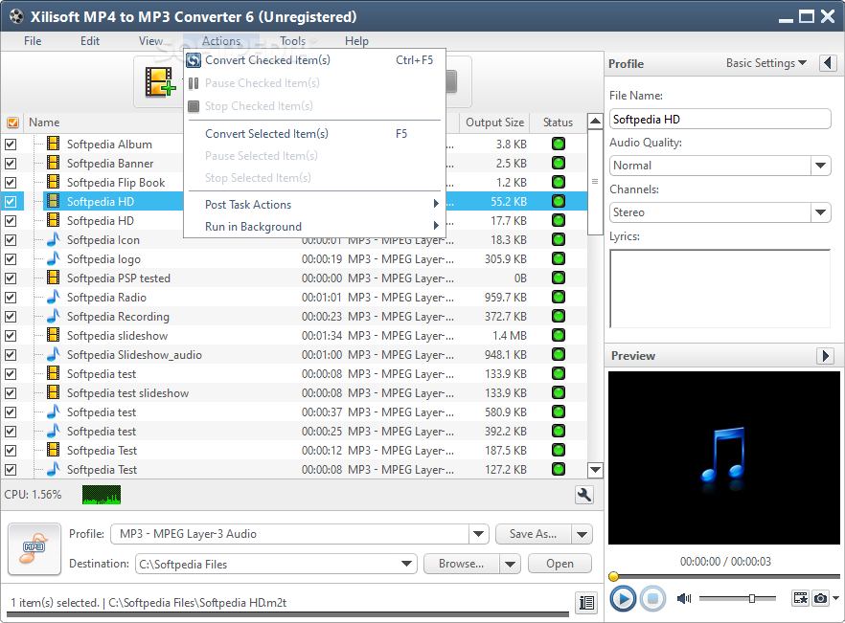Choose Convert Selected Item(s) from menu

pyautogui.click(x=314, y=134)
